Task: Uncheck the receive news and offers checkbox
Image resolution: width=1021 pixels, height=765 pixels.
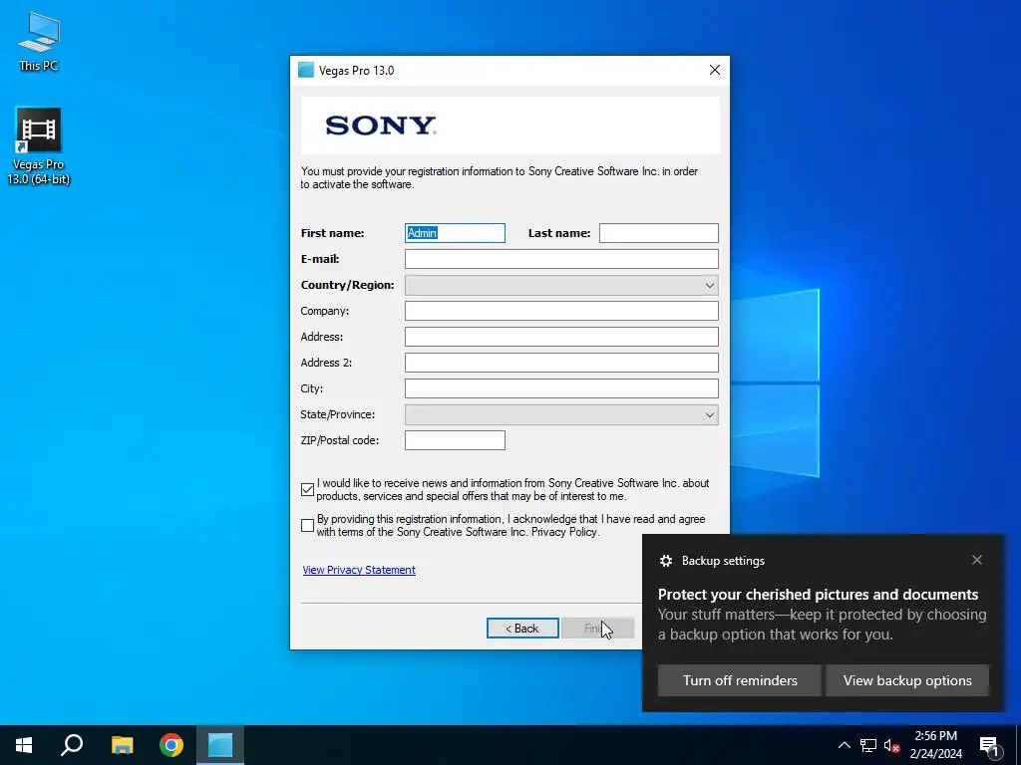Action: coord(307,489)
